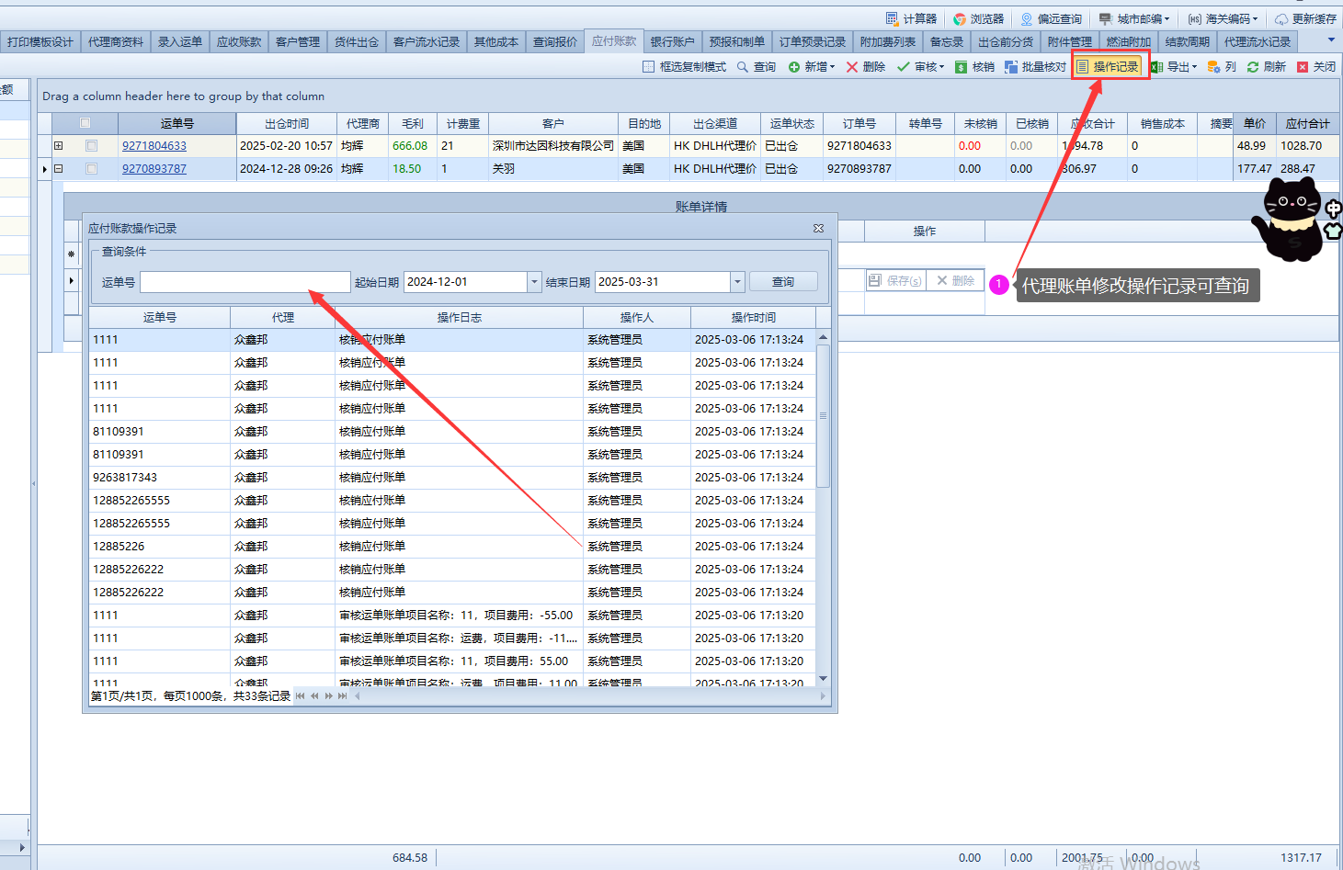Check the row checkbox for waybill 9271804633
Screen dimensions: 1343x870
(91, 145)
